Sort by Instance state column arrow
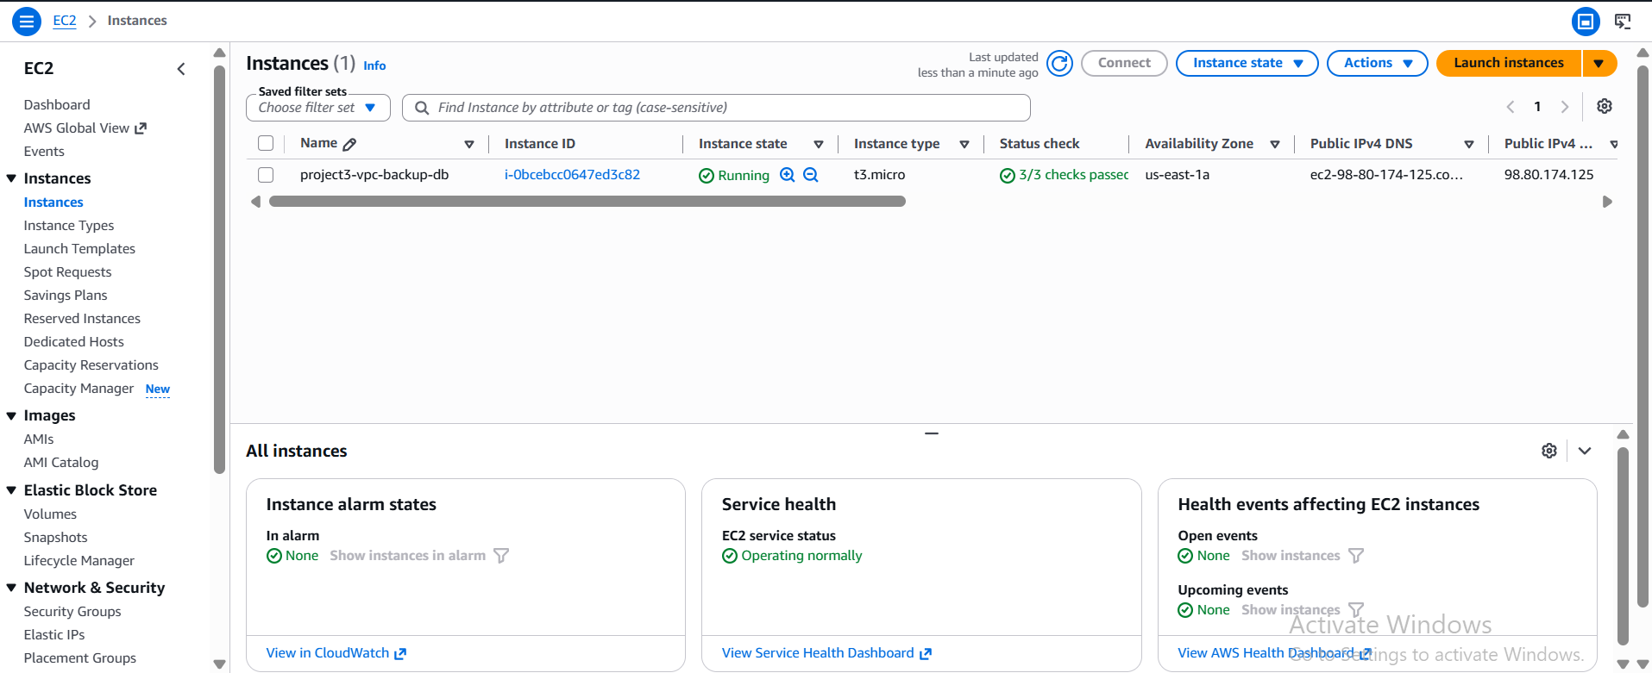This screenshot has width=1652, height=673. tap(819, 144)
